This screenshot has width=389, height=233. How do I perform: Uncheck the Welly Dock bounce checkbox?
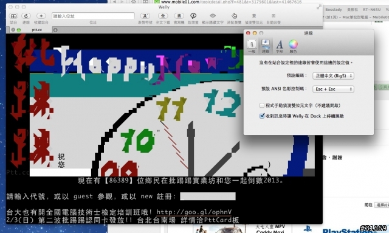tap(262, 116)
